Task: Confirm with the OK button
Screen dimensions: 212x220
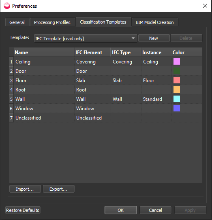Action: 121,210
